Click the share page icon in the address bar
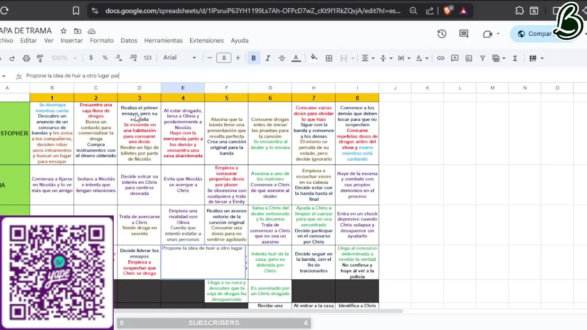 tap(430, 11)
